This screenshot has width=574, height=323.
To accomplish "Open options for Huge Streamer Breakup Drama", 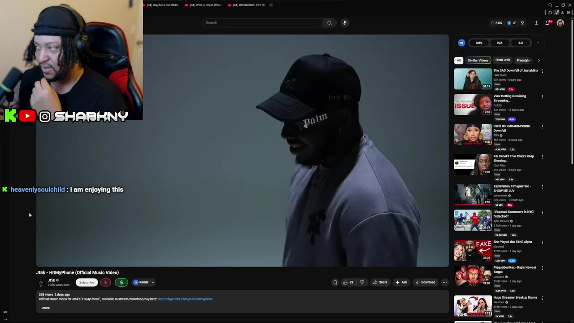I will pos(542,298).
